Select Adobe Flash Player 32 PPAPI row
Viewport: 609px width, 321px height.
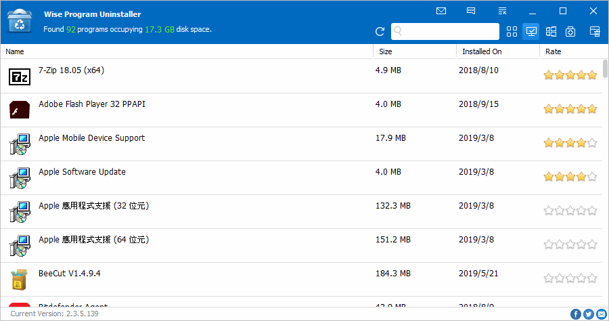(92, 104)
